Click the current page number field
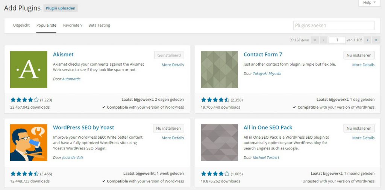The height and width of the screenshot is (190, 385). (337, 40)
